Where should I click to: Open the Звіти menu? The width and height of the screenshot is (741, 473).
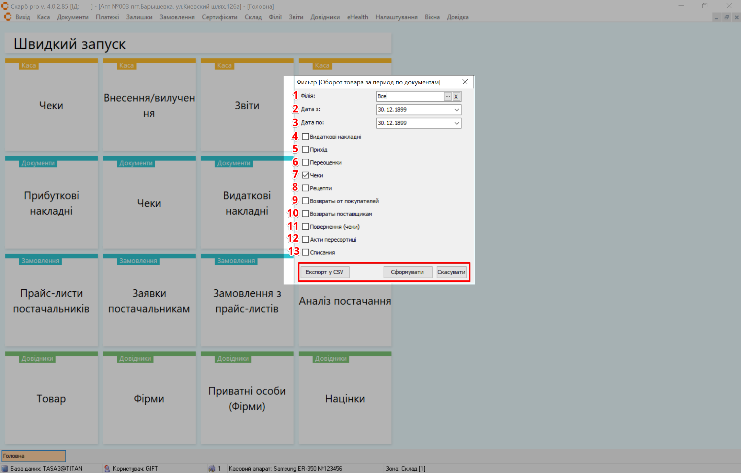click(296, 17)
